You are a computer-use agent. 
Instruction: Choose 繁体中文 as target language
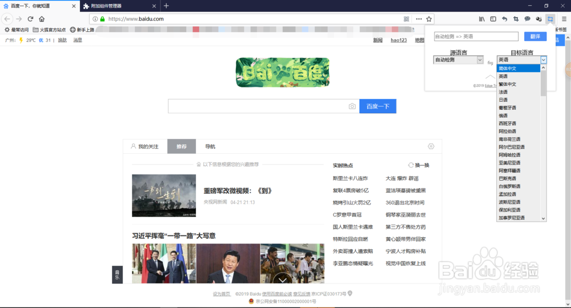[518, 84]
